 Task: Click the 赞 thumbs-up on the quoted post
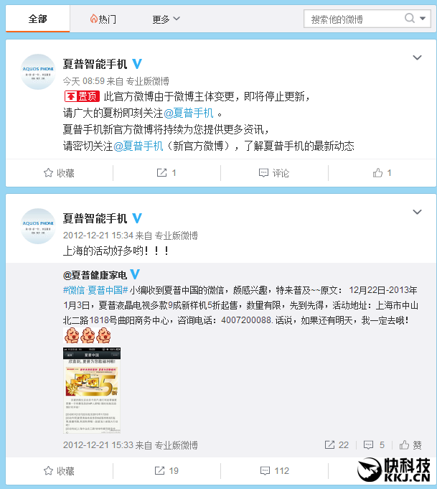click(x=410, y=445)
